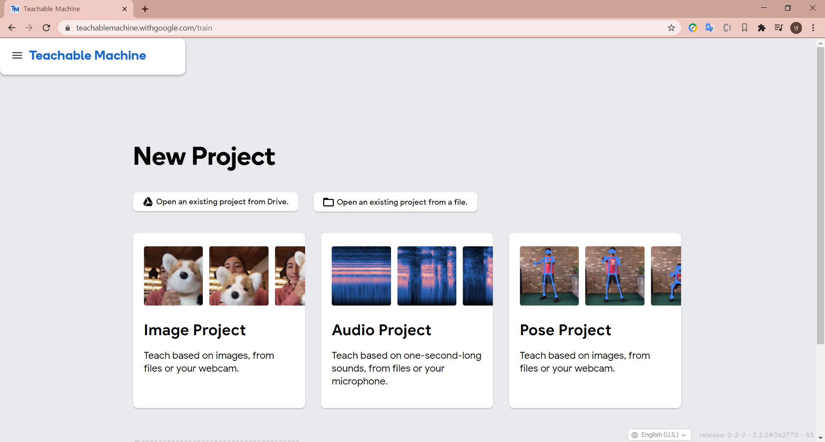Click the bookmark ribbon extension icon

pyautogui.click(x=745, y=28)
